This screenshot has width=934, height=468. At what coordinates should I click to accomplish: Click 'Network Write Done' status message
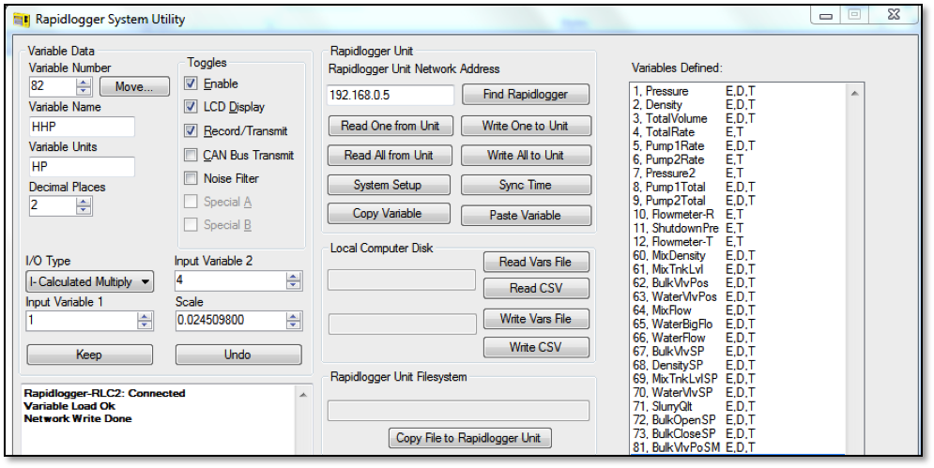78,419
